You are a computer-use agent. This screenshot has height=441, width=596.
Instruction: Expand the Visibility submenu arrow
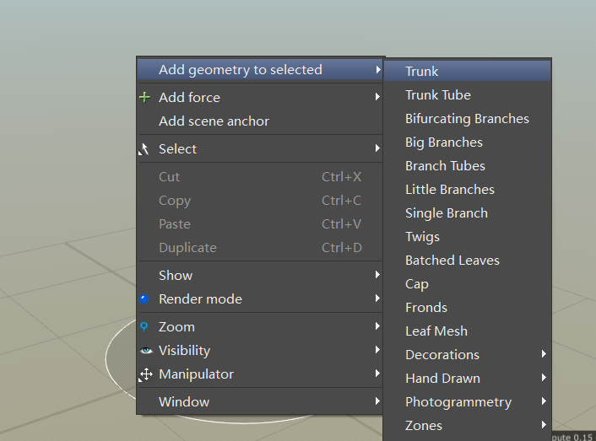pyautogui.click(x=378, y=350)
